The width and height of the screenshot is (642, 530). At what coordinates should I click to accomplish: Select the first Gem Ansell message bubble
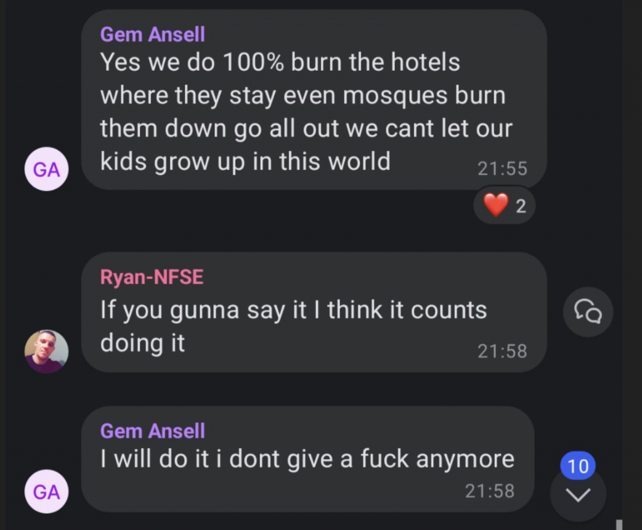(313, 100)
